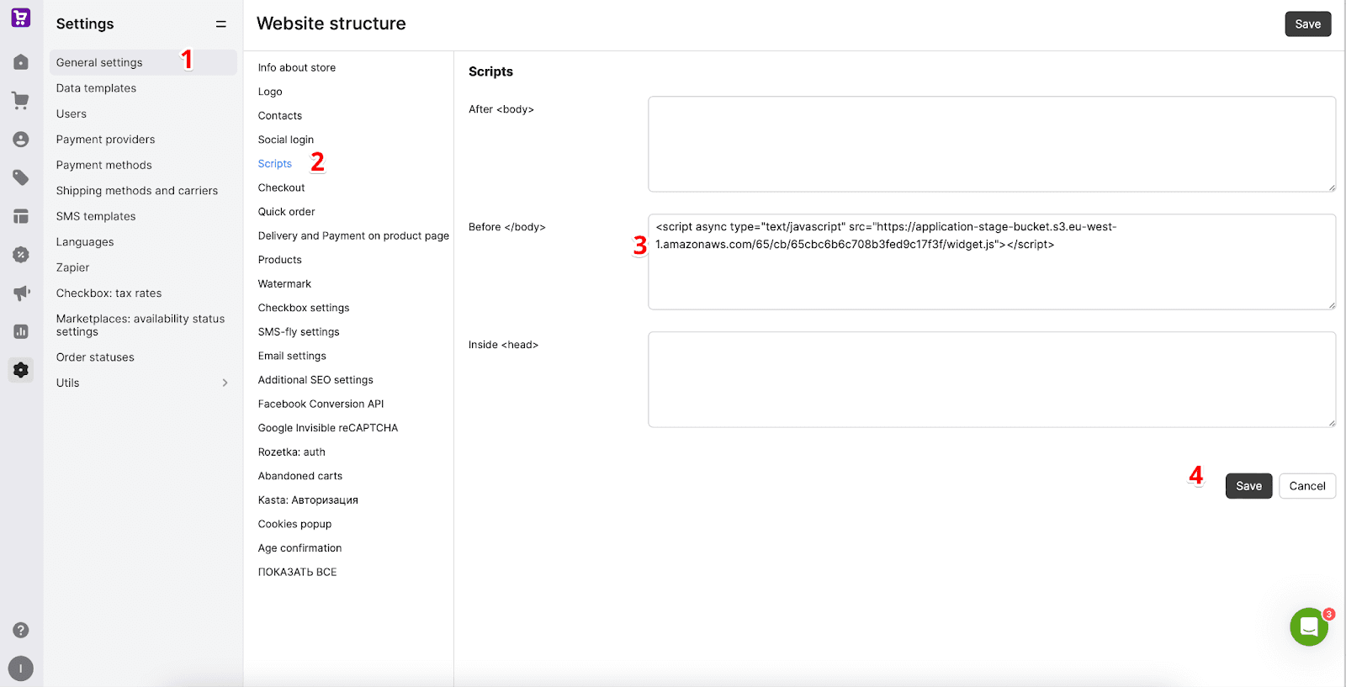Open marketing via megaphone icon
1346x687 pixels.
click(x=21, y=293)
